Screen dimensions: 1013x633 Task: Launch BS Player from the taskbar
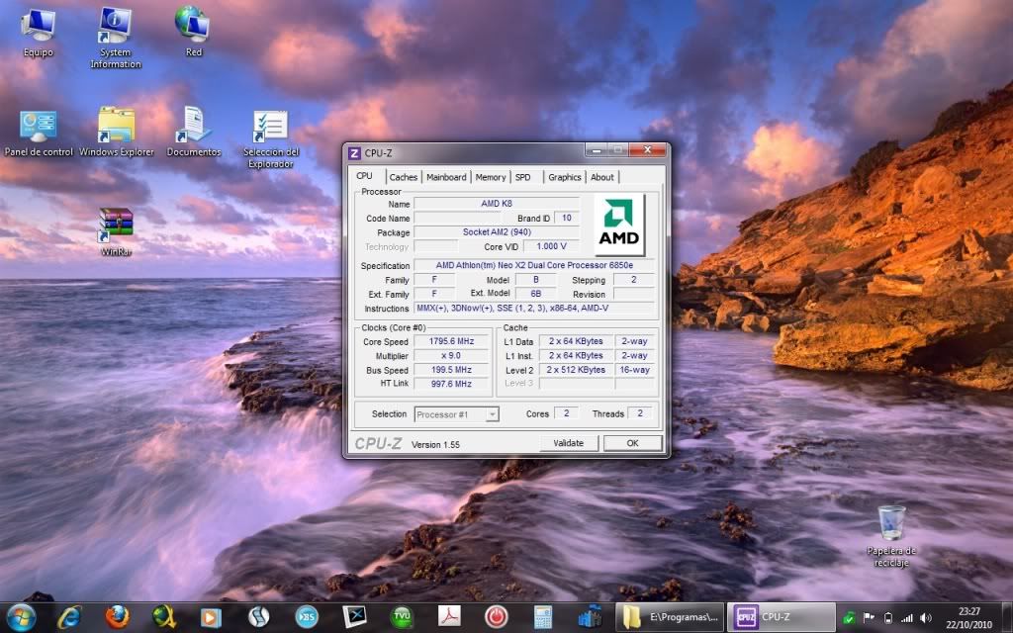[307, 617]
